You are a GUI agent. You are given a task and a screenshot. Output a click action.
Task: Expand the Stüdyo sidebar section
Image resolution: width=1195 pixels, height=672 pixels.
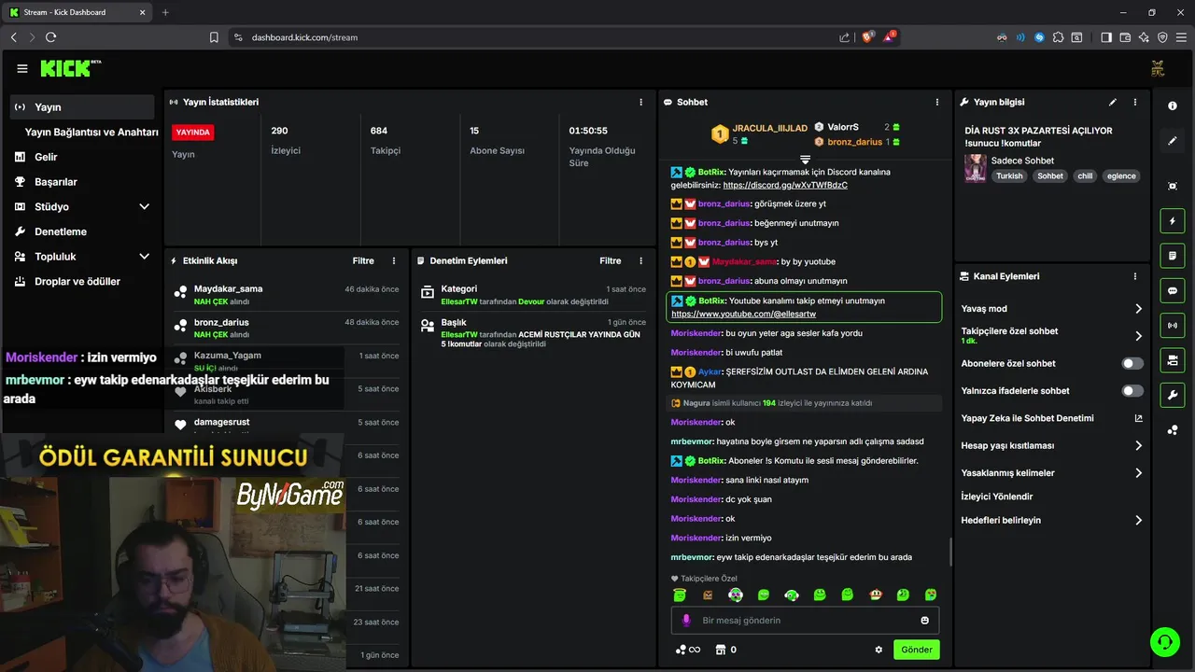[81, 206]
